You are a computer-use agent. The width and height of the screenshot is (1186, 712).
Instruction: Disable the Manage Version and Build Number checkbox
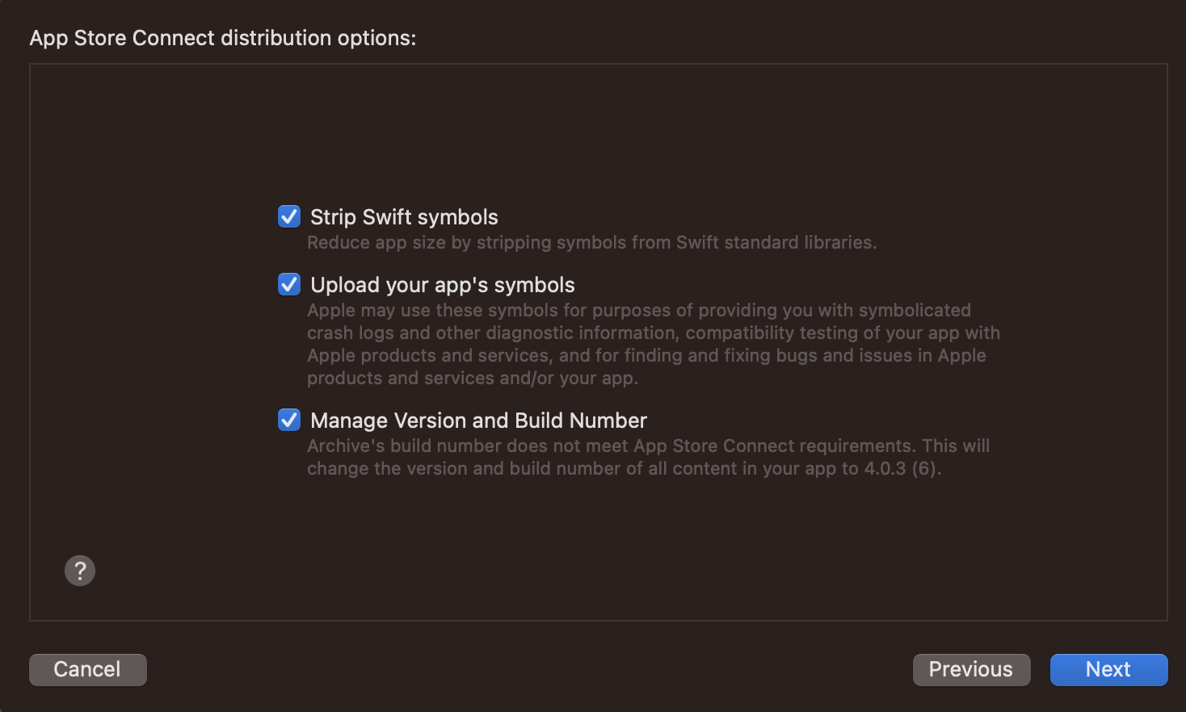(x=289, y=420)
